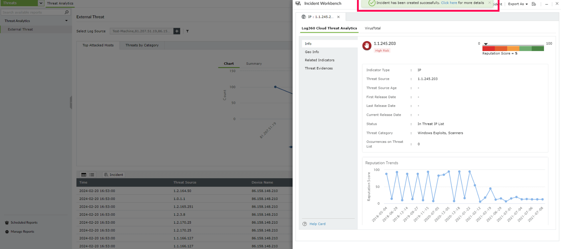Click threat source 1.2.3.8 in table
Image resolution: width=561 pixels, height=249 pixels.
179,215
